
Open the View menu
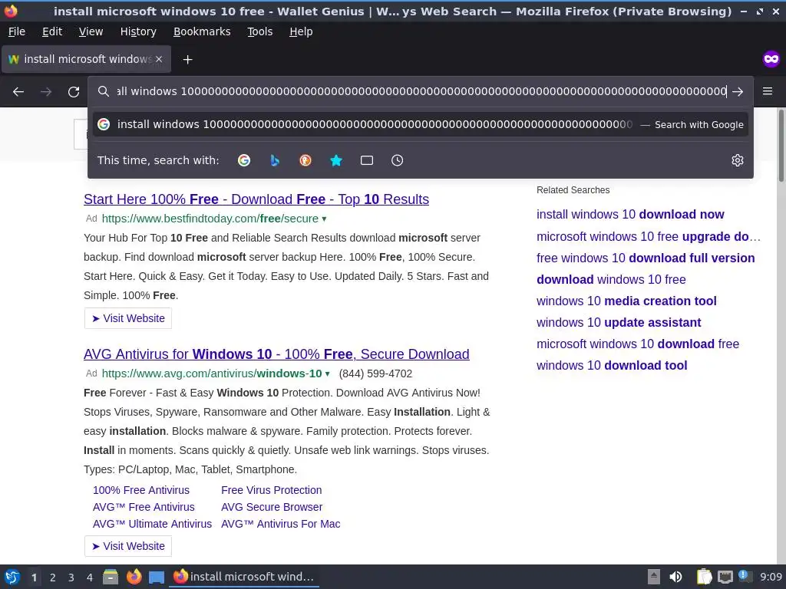[91, 31]
